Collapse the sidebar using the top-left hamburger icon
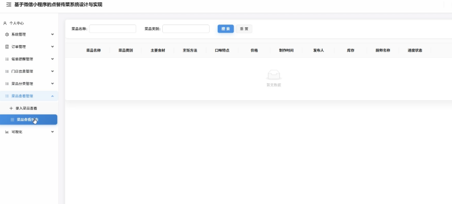This screenshot has width=452, height=204. pos(9,4)
